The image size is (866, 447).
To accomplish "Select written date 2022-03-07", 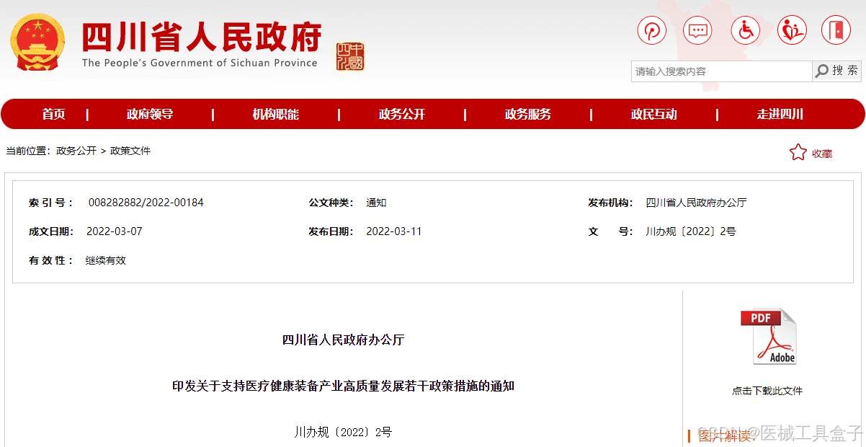I will [115, 231].
